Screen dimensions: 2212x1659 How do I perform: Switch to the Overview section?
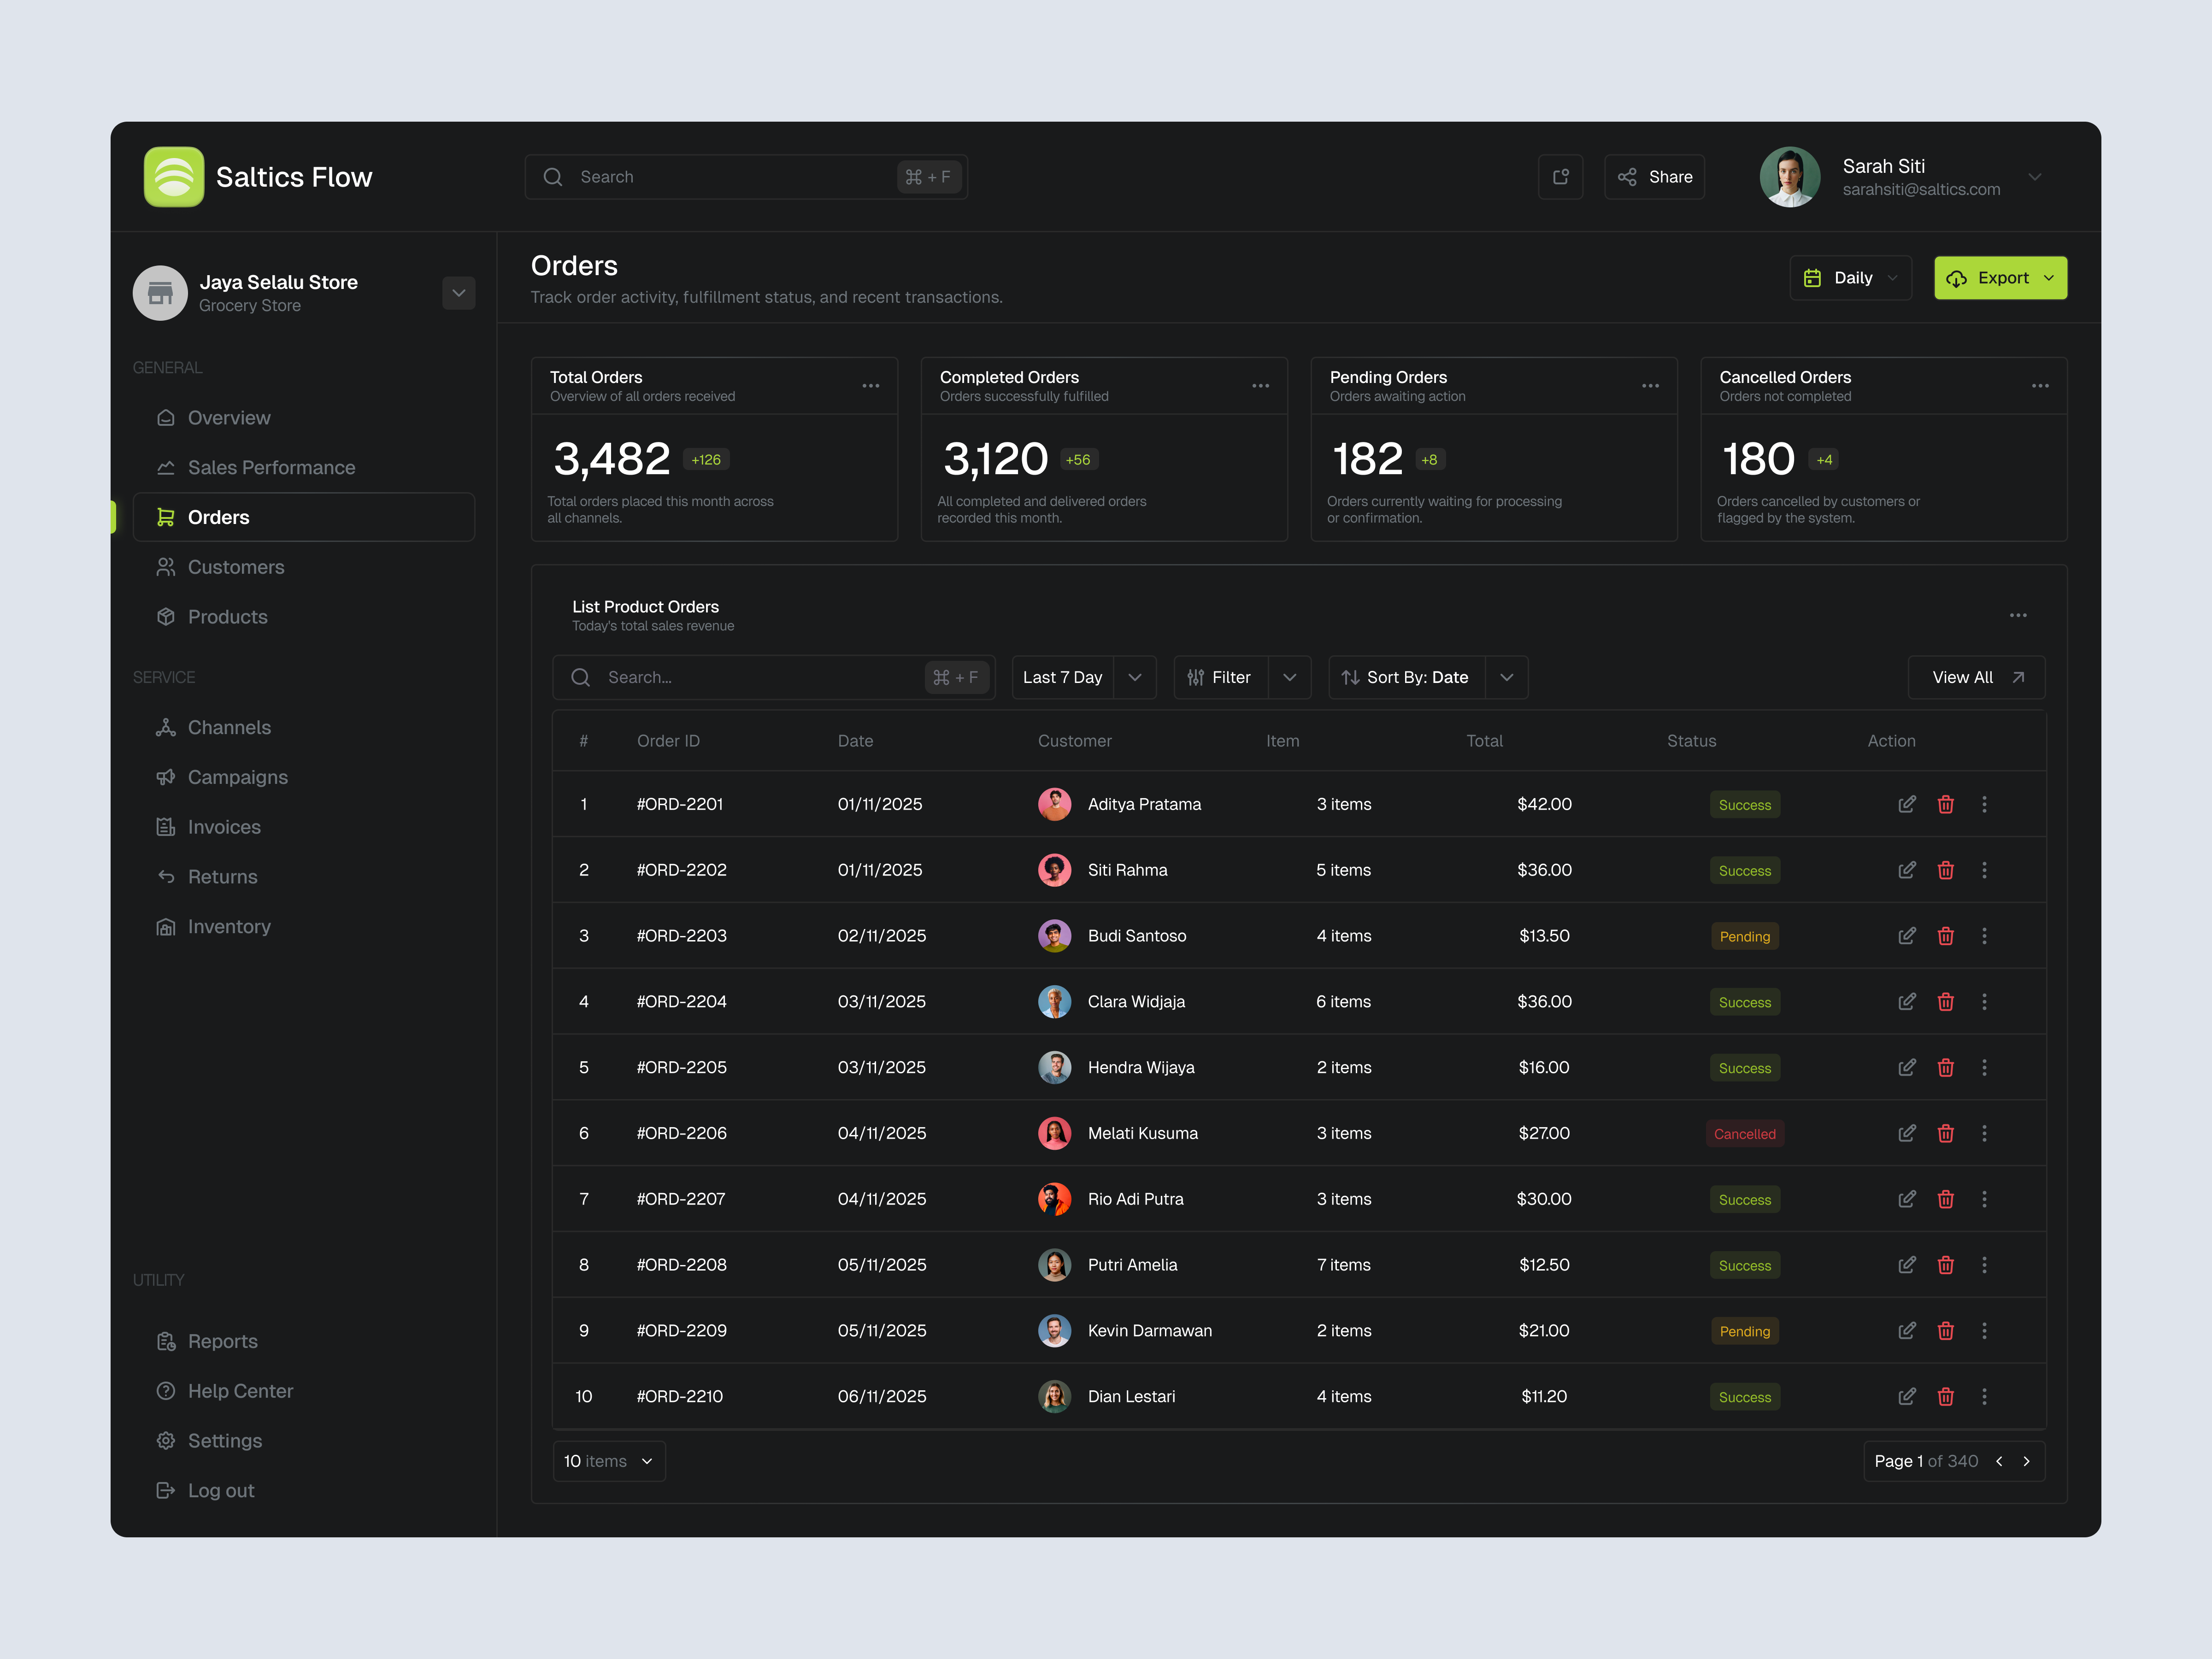tap(229, 418)
